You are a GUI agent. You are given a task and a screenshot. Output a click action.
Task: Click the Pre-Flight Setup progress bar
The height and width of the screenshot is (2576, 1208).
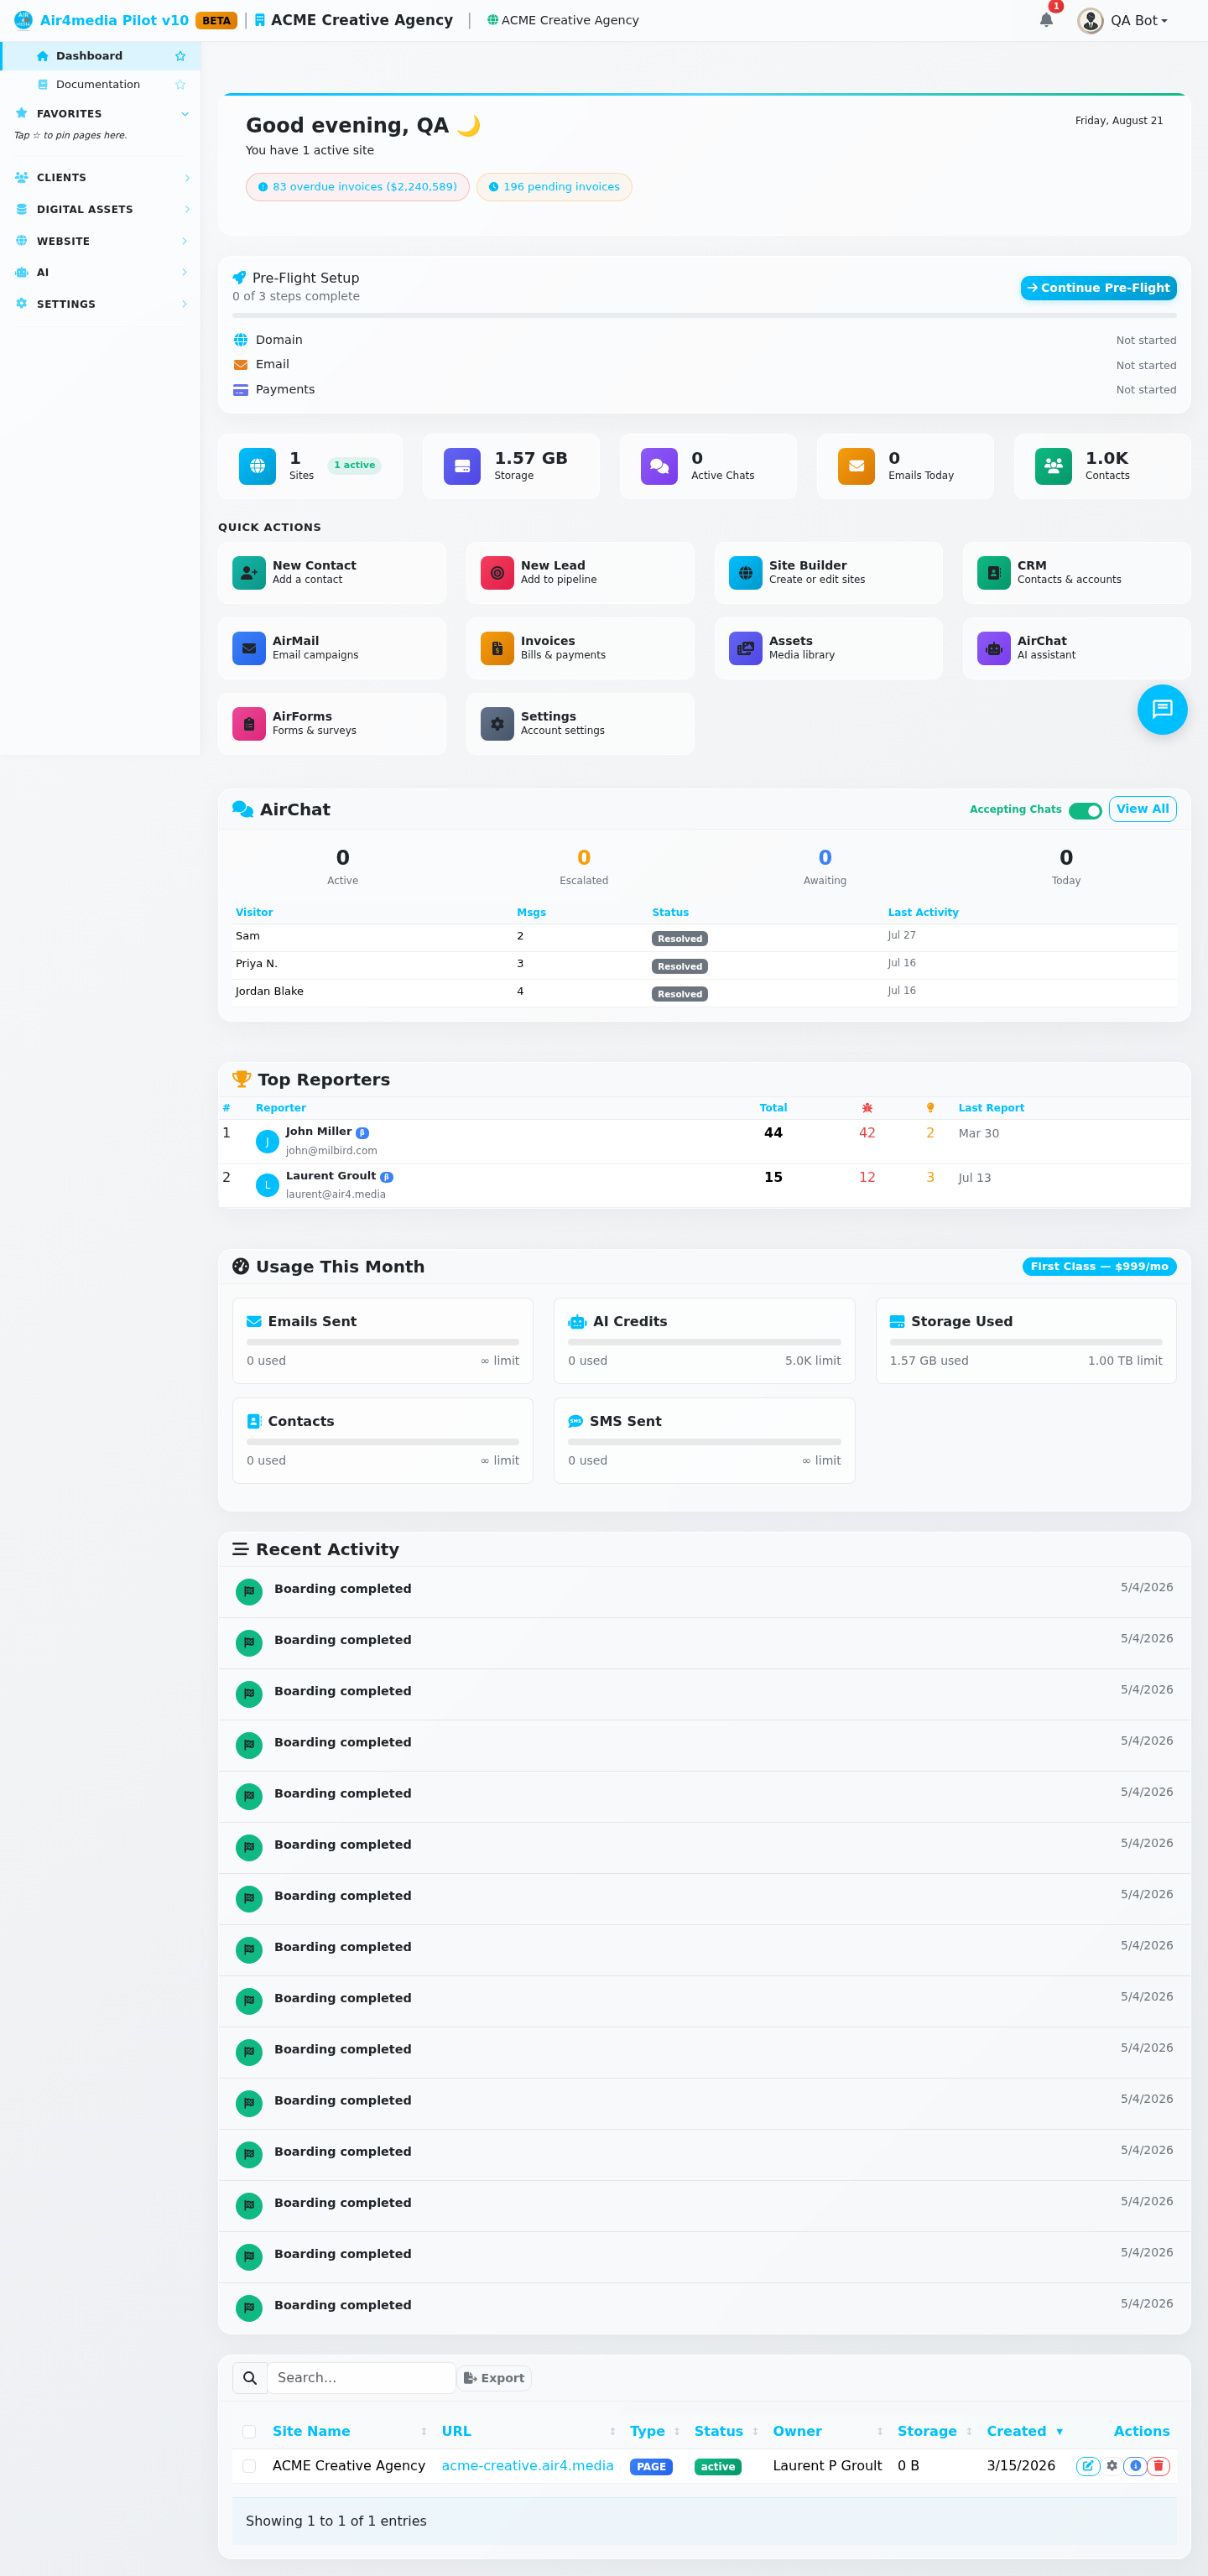704,316
